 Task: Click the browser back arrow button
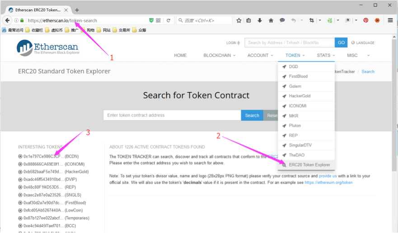click(7, 21)
